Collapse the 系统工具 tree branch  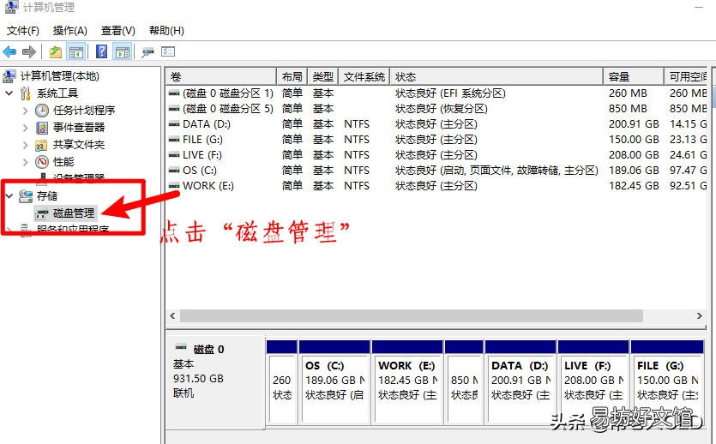tap(9, 93)
